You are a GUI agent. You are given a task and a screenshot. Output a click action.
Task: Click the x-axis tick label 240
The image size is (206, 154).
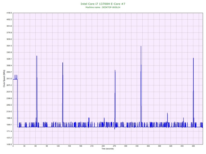pyautogui.click(x=103, y=146)
